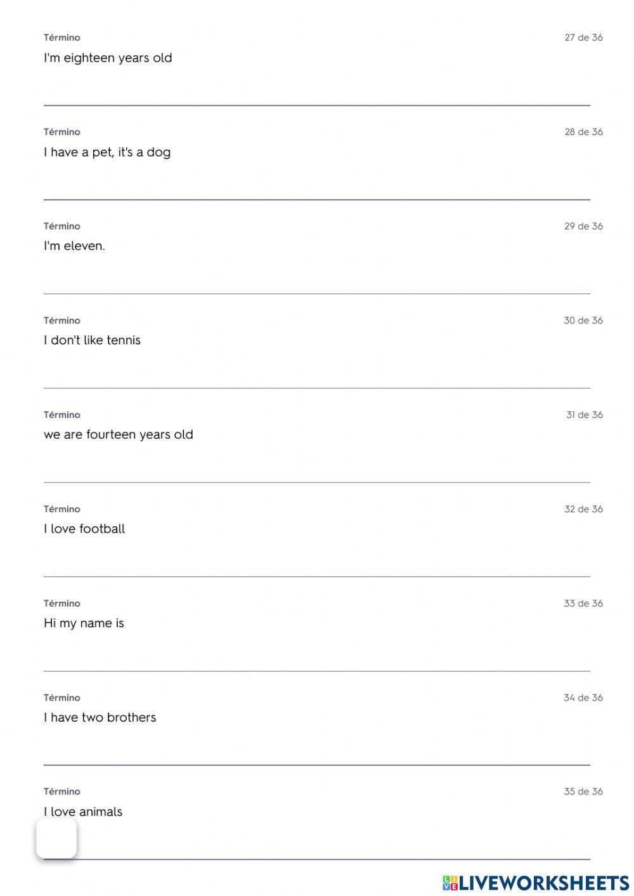The height and width of the screenshot is (896, 634).
Task: Select the term 'we are fourteen years old'
Action: tap(118, 435)
